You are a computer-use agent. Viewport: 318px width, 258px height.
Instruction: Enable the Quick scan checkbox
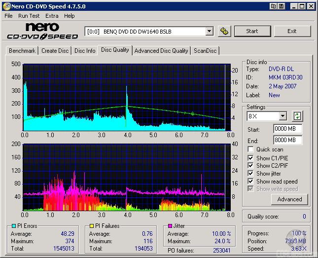251,149
